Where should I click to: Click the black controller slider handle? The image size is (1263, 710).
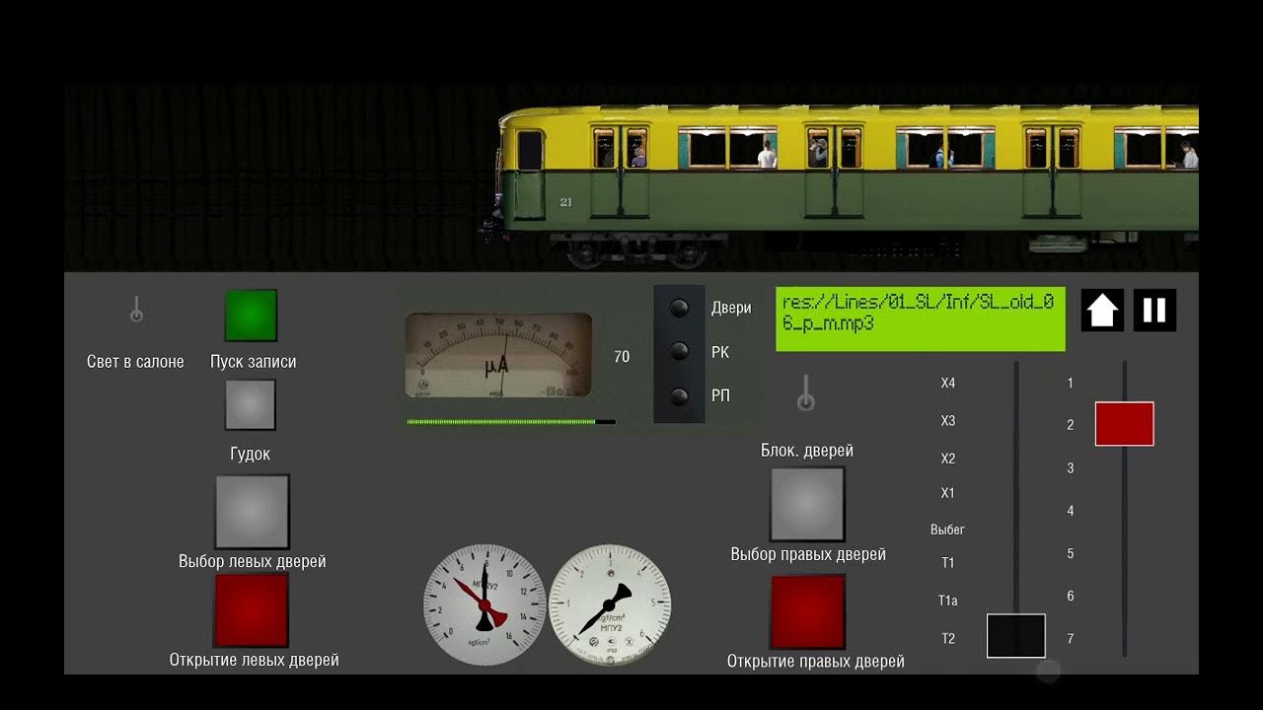pyautogui.click(x=1016, y=635)
